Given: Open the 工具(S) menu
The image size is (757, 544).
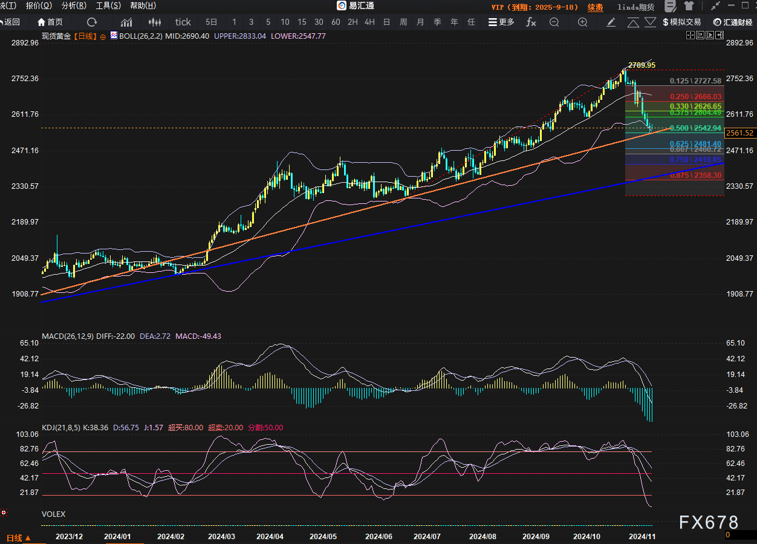Looking at the screenshot, I should [108, 5].
